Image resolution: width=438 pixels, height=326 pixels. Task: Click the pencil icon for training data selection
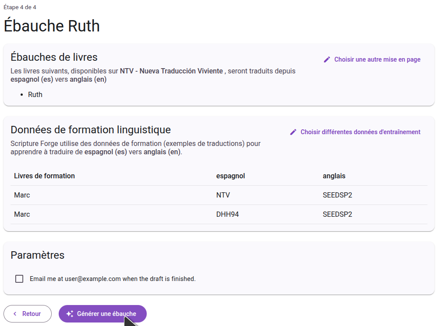[293, 132]
